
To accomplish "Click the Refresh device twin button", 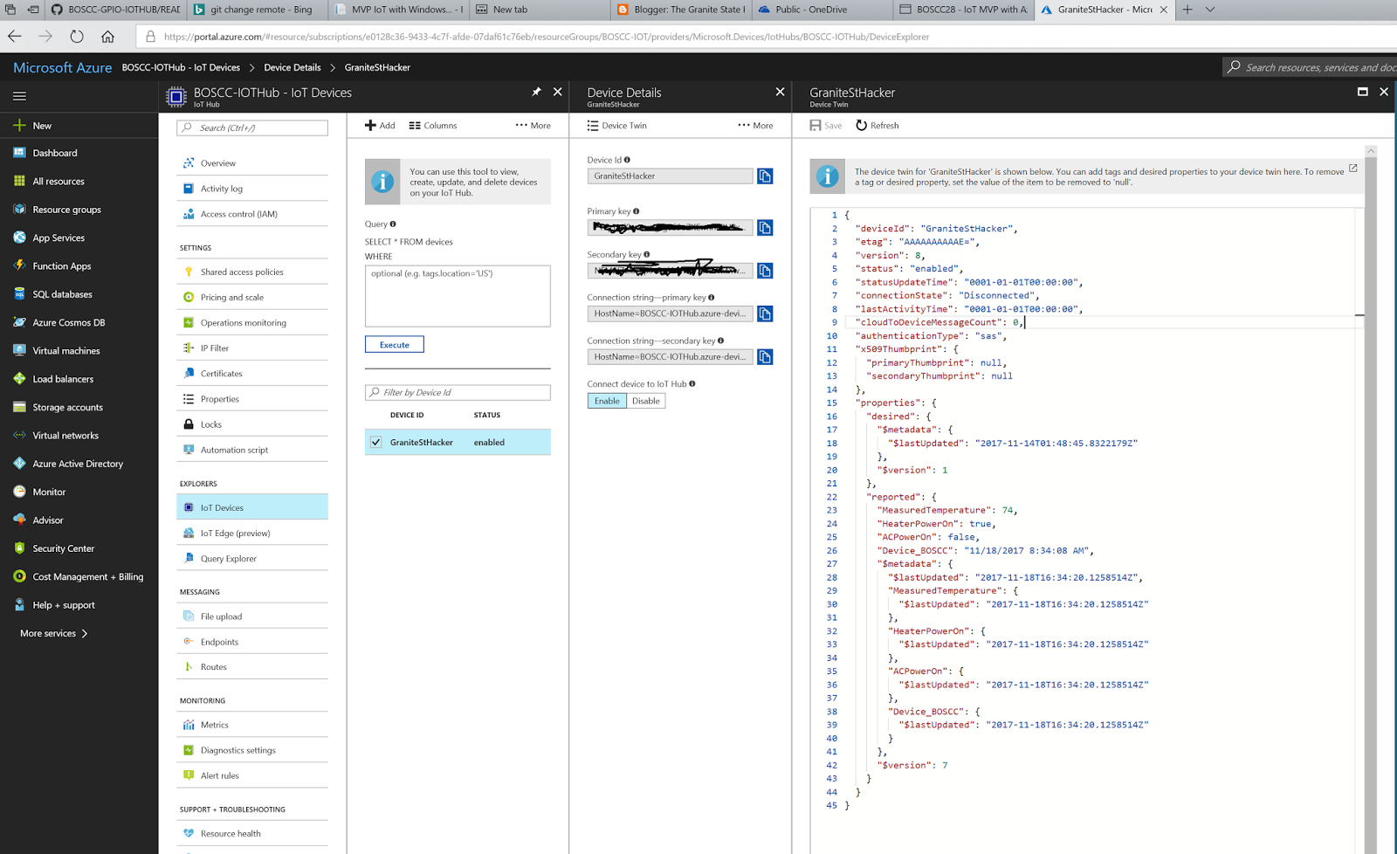I will pos(877,126).
